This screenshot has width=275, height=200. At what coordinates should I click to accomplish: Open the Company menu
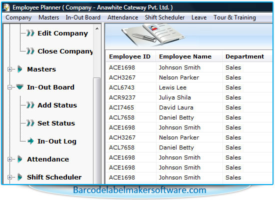click(x=18, y=17)
